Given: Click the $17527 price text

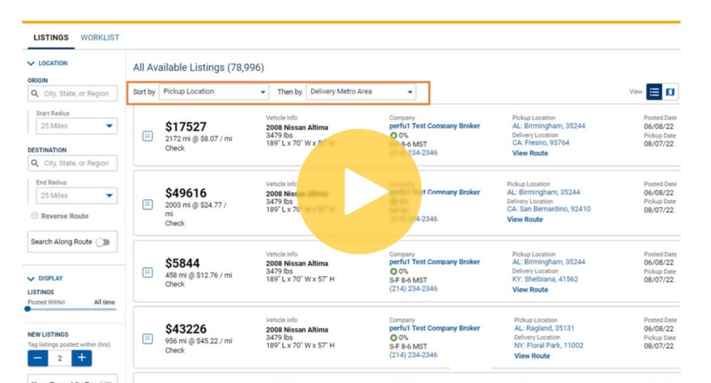Looking at the screenshot, I should 185,127.
